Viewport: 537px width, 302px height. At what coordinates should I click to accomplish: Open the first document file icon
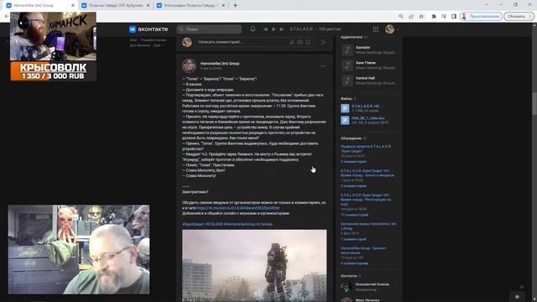click(x=345, y=108)
